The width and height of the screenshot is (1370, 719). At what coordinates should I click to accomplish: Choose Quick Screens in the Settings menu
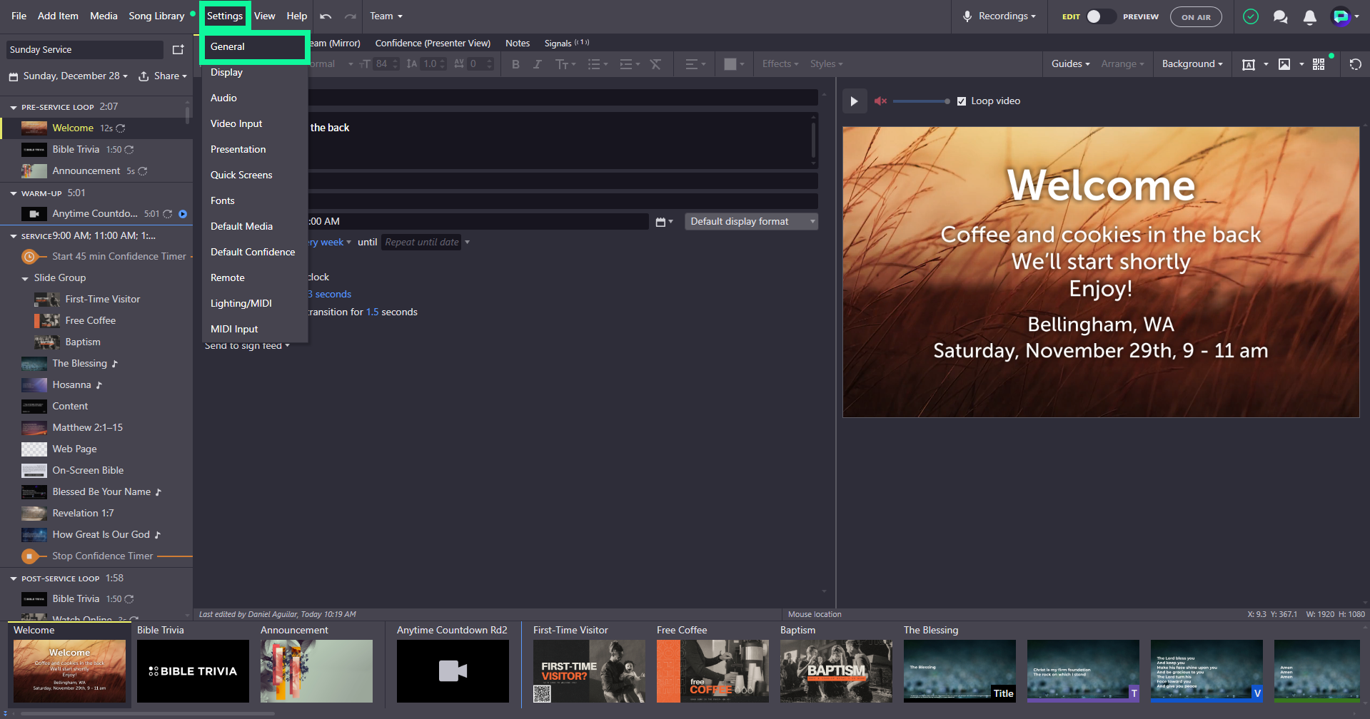pos(255,175)
